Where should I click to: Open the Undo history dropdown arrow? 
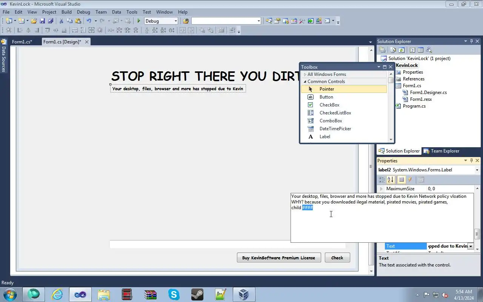point(95,21)
